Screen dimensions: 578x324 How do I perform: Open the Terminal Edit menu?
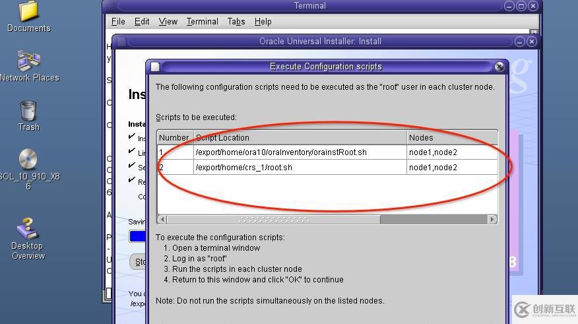point(142,22)
